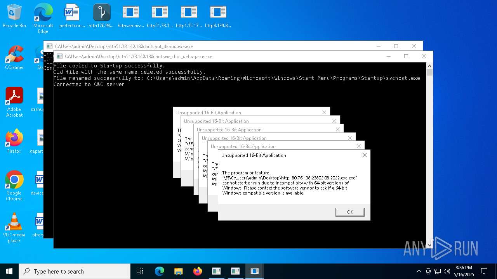Image resolution: width=497 pixels, height=279 pixels.
Task: Click the 'Connected to C&C server' console line
Action: (x=89, y=84)
